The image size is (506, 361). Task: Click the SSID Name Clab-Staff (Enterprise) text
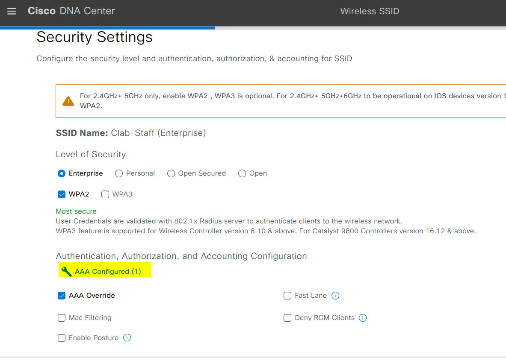[131, 133]
